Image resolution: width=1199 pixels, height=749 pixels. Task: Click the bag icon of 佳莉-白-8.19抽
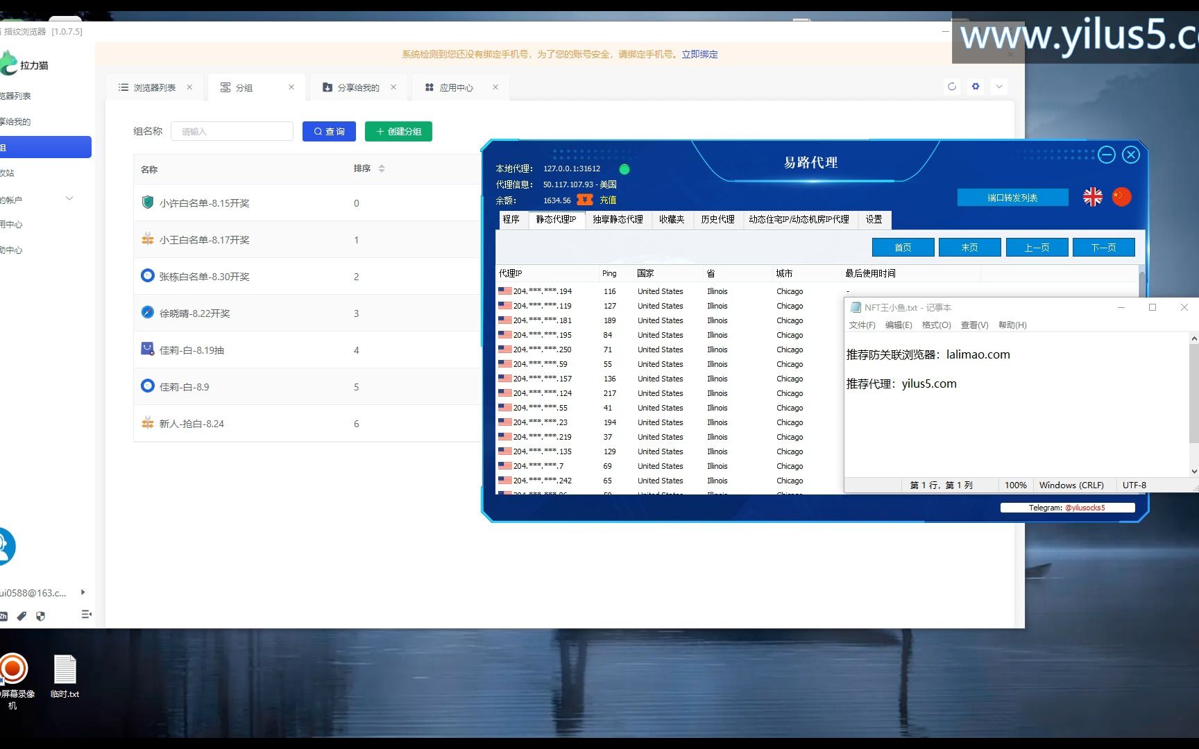tap(147, 349)
